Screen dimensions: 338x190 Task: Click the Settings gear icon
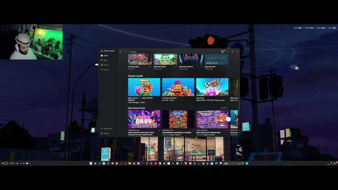[x=102, y=134]
